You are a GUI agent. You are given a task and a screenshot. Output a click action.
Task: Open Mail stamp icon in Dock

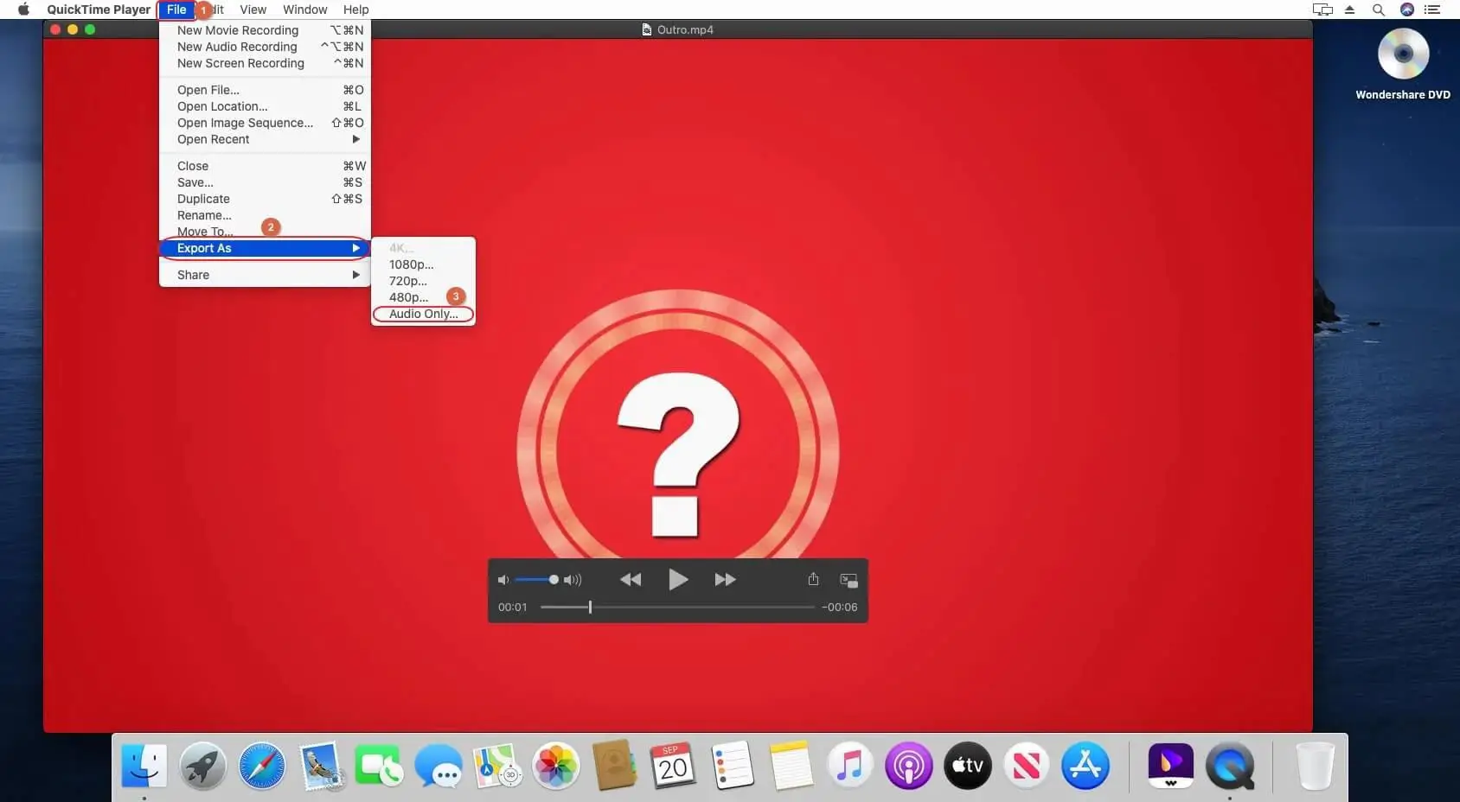click(x=321, y=766)
